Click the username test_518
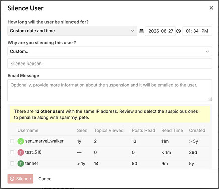This screenshot has width=219, height=189. 33,152
